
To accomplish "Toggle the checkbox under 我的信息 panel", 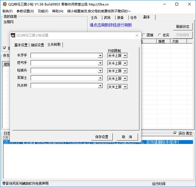I will click(5, 48).
